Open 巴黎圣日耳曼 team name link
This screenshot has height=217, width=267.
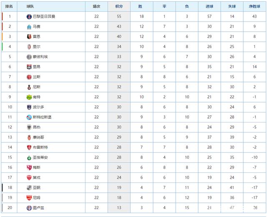44,17
